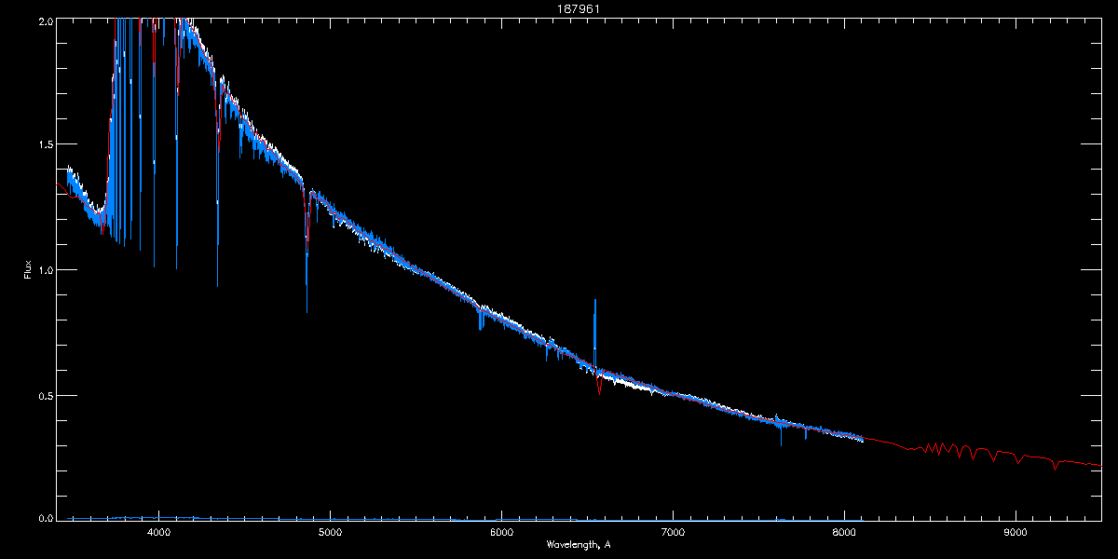The width and height of the screenshot is (1118, 559).
Task: Click the tall blue emission spike near 6550
Action: coord(594,334)
